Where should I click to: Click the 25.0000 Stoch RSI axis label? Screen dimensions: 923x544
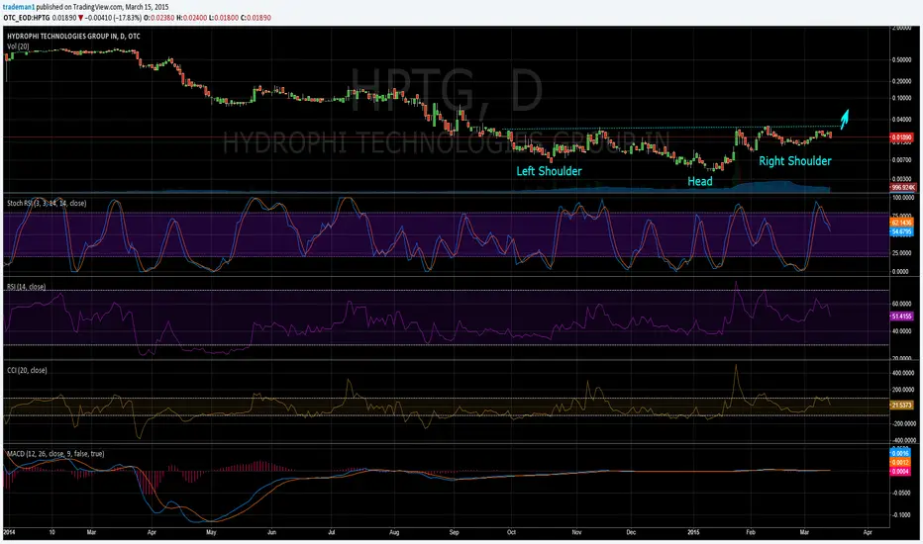903,253
